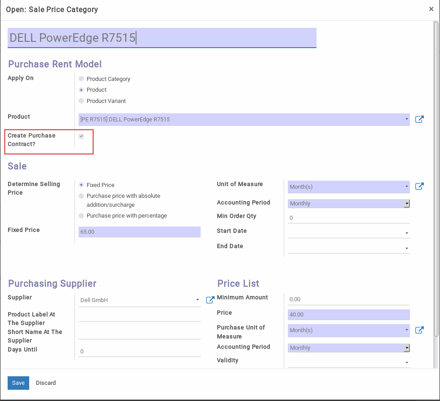Click the Minimum Amount field

click(348, 299)
